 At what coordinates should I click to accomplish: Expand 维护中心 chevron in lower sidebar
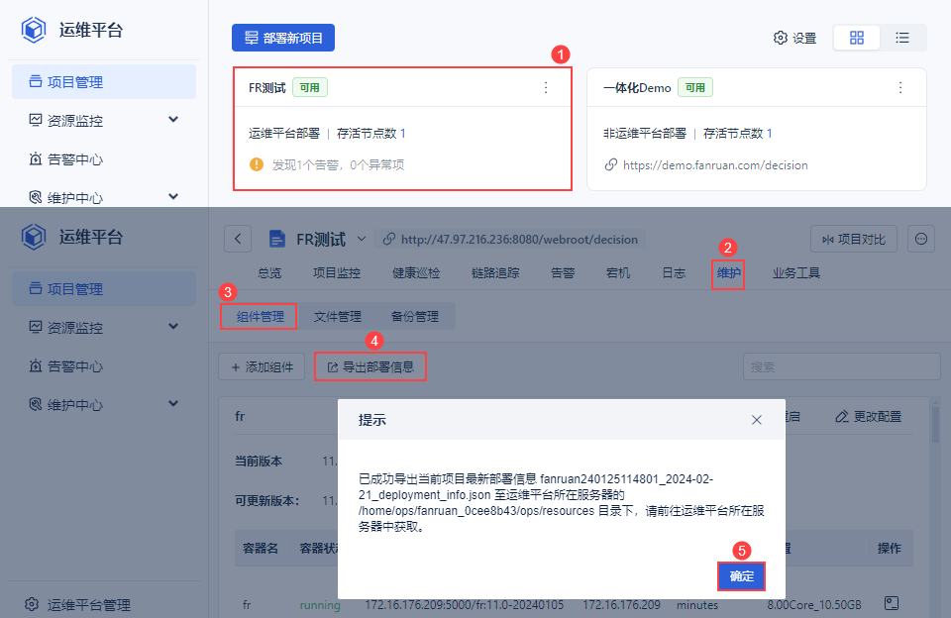pyautogui.click(x=173, y=403)
